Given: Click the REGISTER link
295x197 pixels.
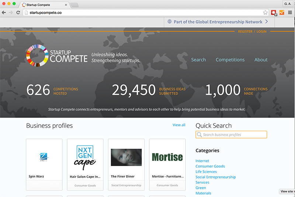Looking at the screenshot, I should [x=245, y=32].
